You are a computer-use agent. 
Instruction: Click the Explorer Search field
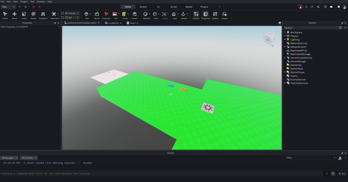point(311,28)
